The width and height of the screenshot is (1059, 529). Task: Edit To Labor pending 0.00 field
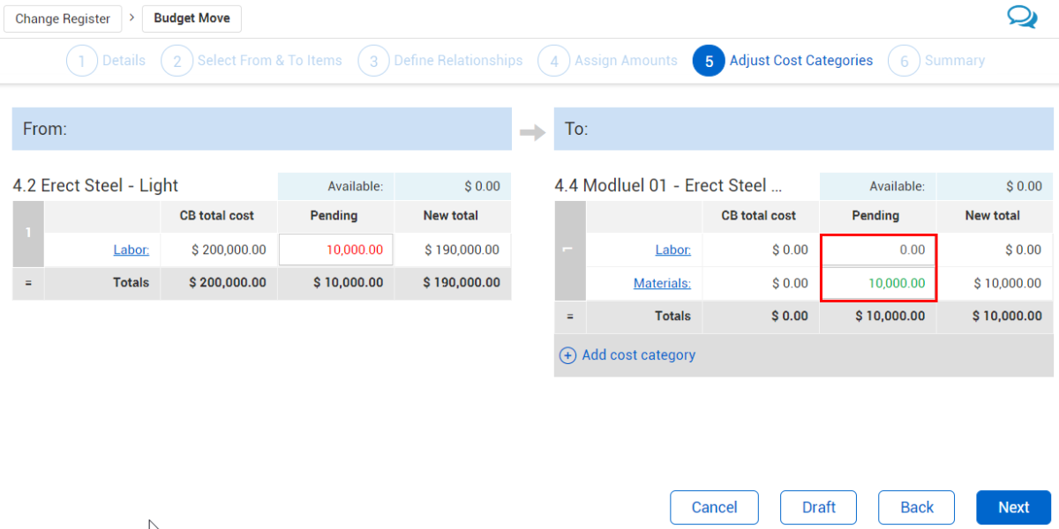pyautogui.click(x=878, y=250)
